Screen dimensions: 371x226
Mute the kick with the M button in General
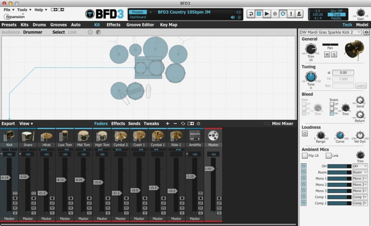coord(327,55)
